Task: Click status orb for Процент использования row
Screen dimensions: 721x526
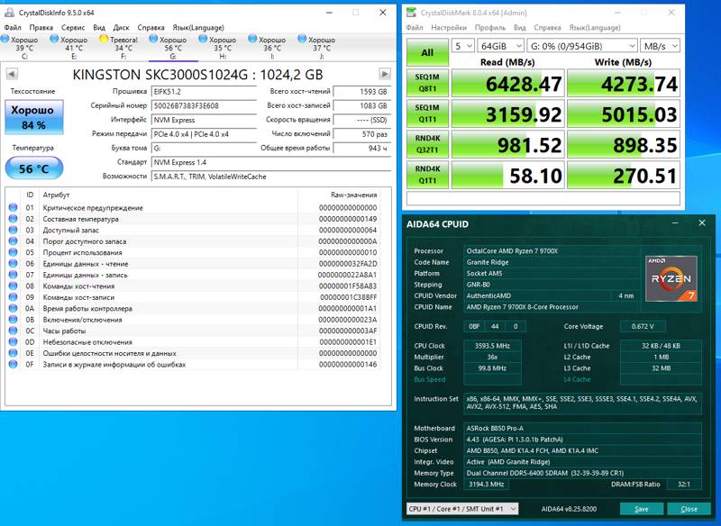Action: point(13,252)
